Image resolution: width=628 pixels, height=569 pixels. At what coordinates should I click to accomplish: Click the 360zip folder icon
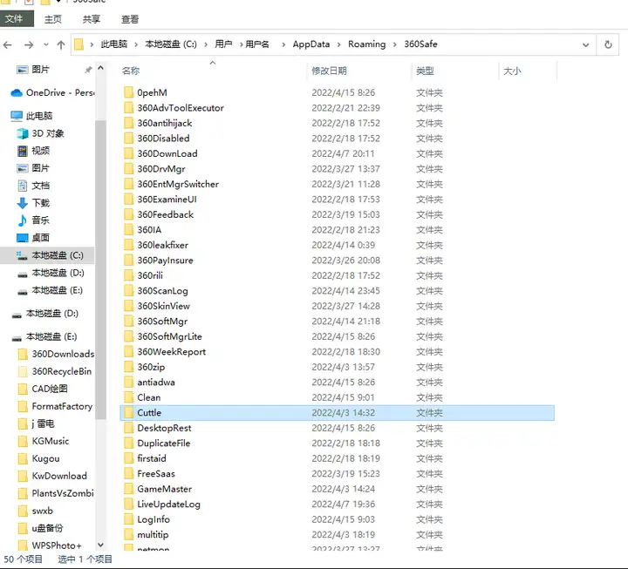[128, 367]
